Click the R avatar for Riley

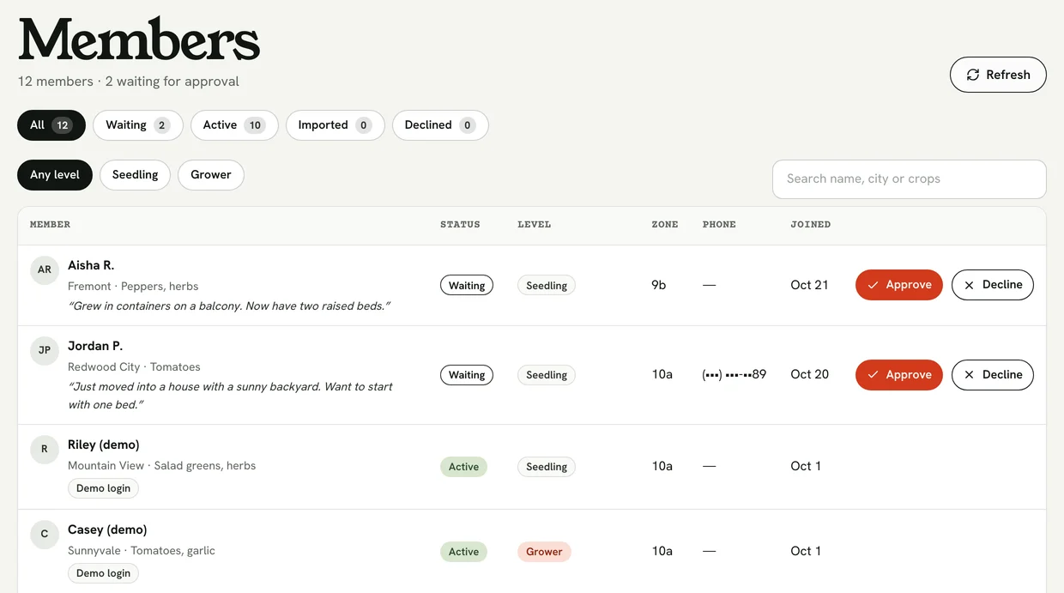click(x=45, y=449)
